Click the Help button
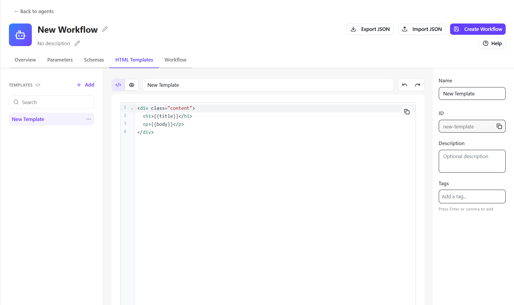Viewport: 514px width, 305px height. (x=492, y=43)
